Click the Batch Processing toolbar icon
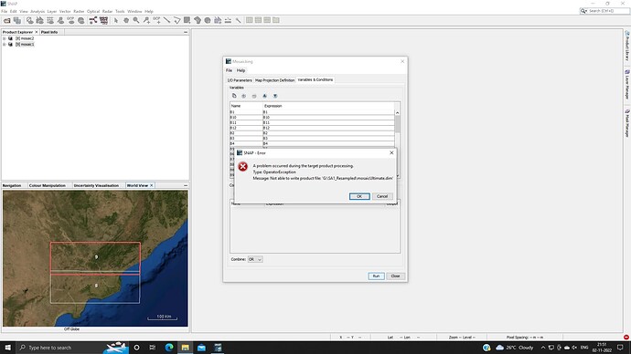 [104, 20]
